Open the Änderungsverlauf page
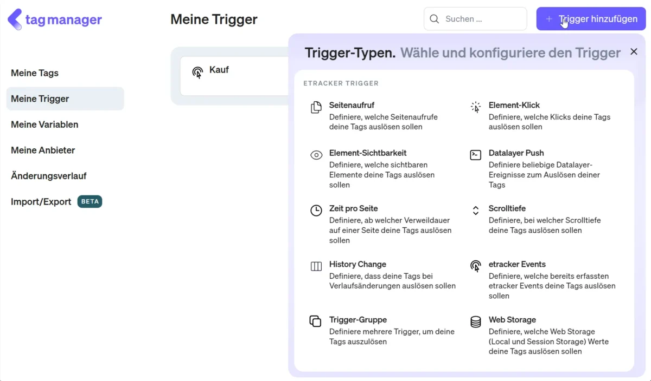Image resolution: width=651 pixels, height=381 pixels. coord(49,176)
